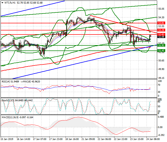
Task: Select the 50.65 price scale value
Action: (161, 61)
